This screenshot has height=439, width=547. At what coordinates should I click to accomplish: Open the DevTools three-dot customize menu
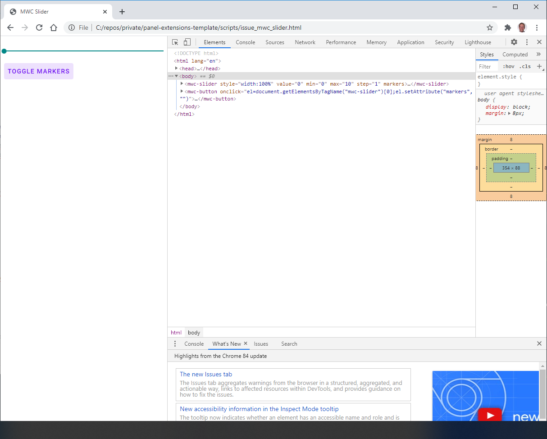coord(527,41)
